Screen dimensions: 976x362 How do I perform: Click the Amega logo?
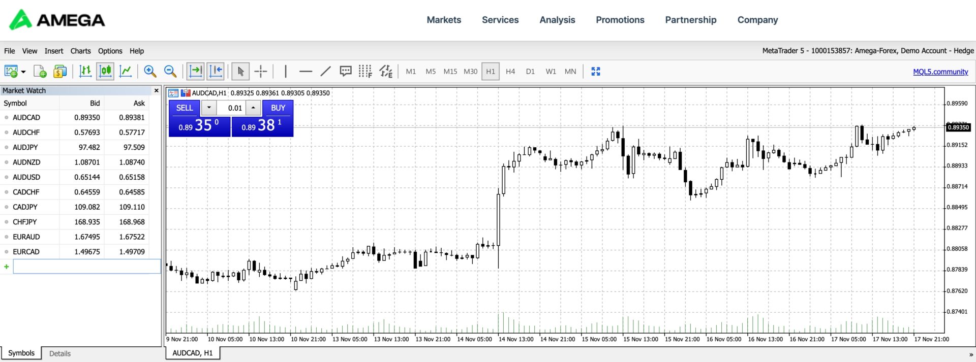(57, 20)
